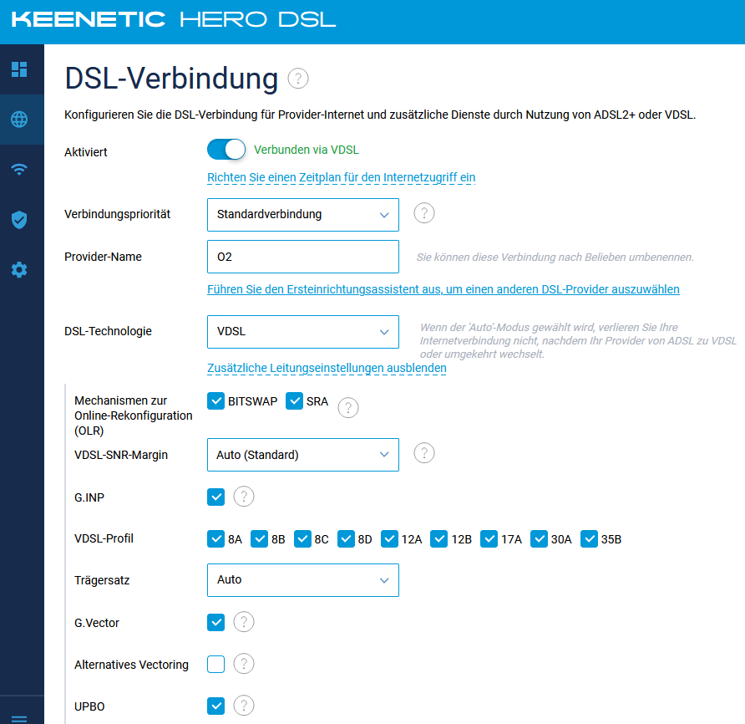Toggle the Aktiviert DSL connection switch
745x724 pixels.
[226, 150]
